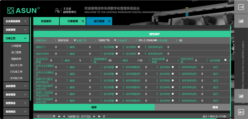Viewport: 248px width, 119px height.
Task: Enable 是否报警 checkbox in 温度 row
Action: point(117,47)
